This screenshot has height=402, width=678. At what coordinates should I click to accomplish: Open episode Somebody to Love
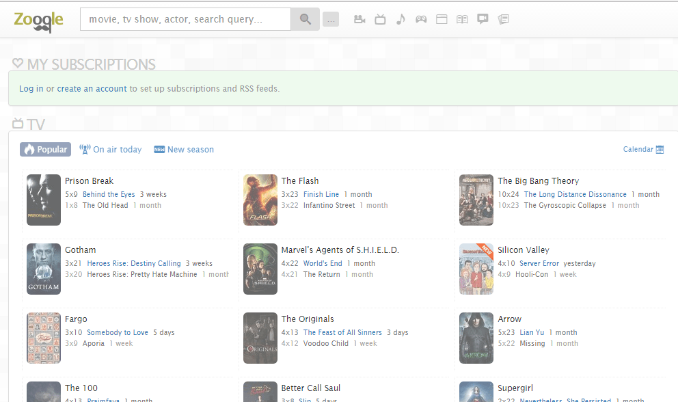(118, 332)
